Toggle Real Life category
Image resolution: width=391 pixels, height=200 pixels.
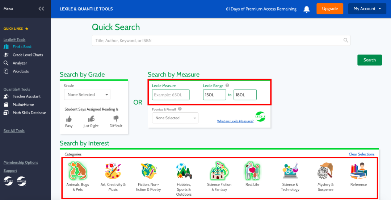coord(252,174)
